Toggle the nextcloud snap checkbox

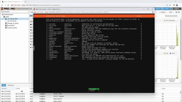47,26
